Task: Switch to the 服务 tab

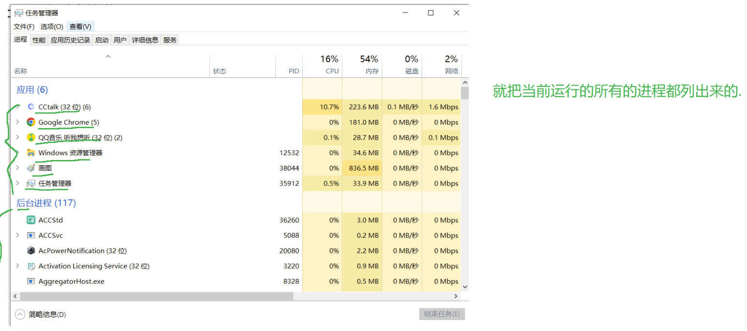Action: (170, 40)
